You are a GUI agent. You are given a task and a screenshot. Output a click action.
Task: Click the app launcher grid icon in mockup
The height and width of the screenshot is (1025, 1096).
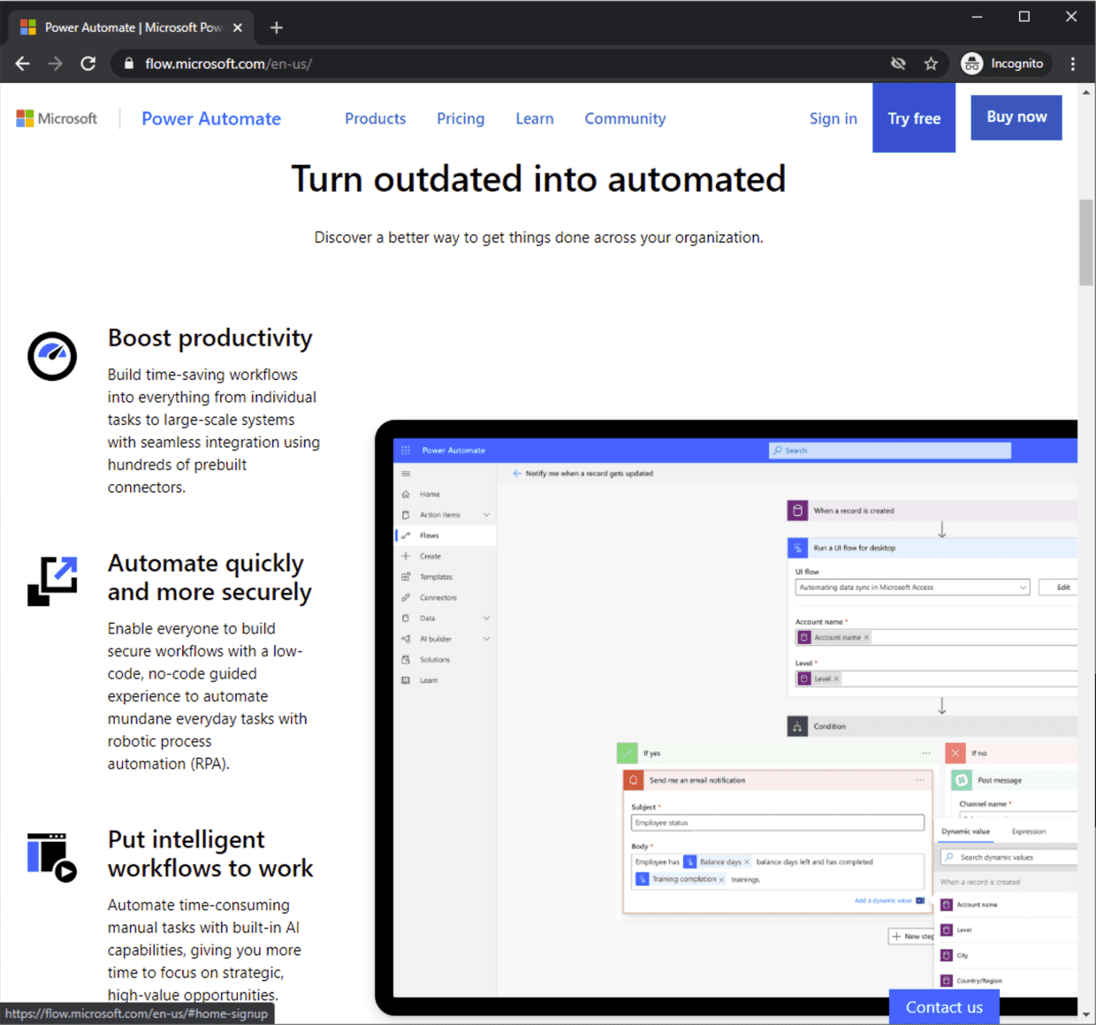click(x=406, y=451)
